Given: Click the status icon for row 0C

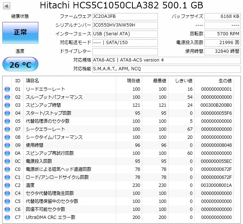Looking at the screenshot, I should pyautogui.click(x=7, y=161).
